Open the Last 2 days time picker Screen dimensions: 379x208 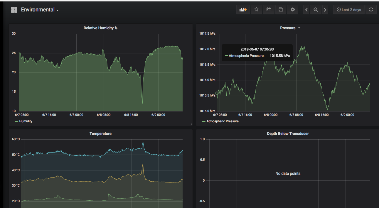349,10
